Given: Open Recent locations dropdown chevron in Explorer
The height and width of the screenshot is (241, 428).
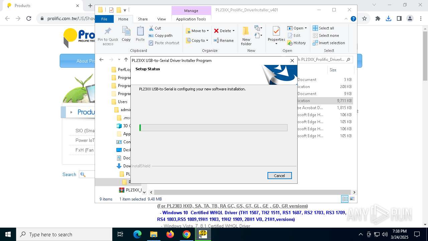Looking at the screenshot, I should coord(119,60).
